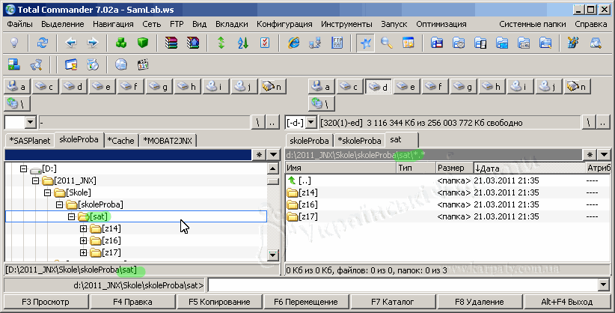This screenshot has height=313, width=615.
Task: Open the [-d-] drive dropdown
Action: tap(310, 123)
